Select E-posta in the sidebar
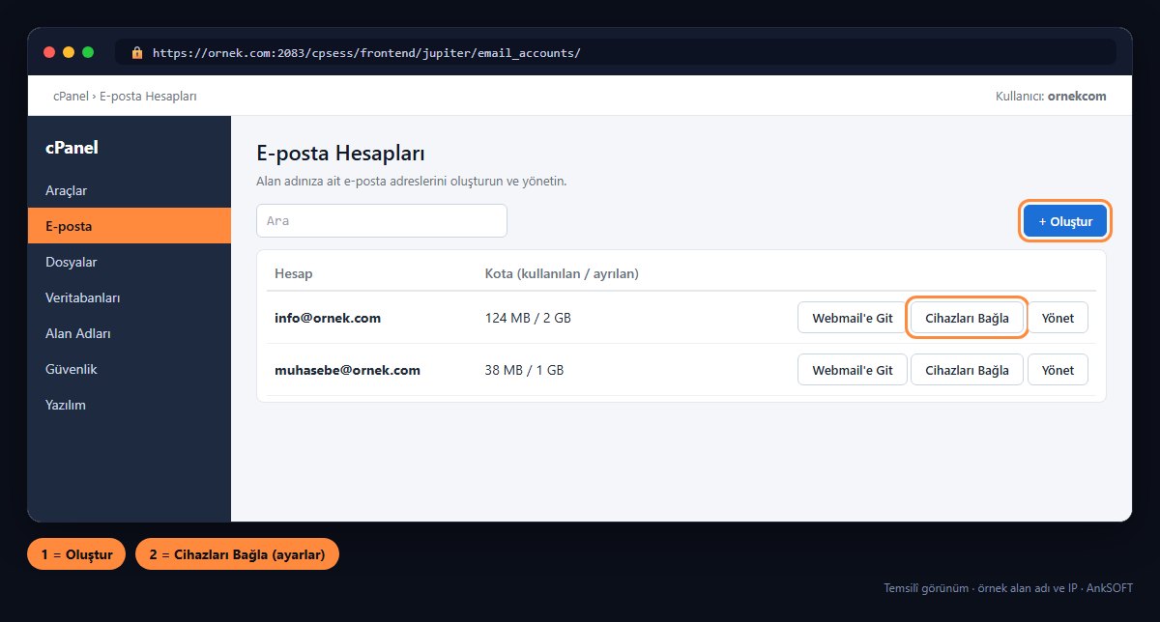Viewport: 1160px width, 622px height. [129, 226]
